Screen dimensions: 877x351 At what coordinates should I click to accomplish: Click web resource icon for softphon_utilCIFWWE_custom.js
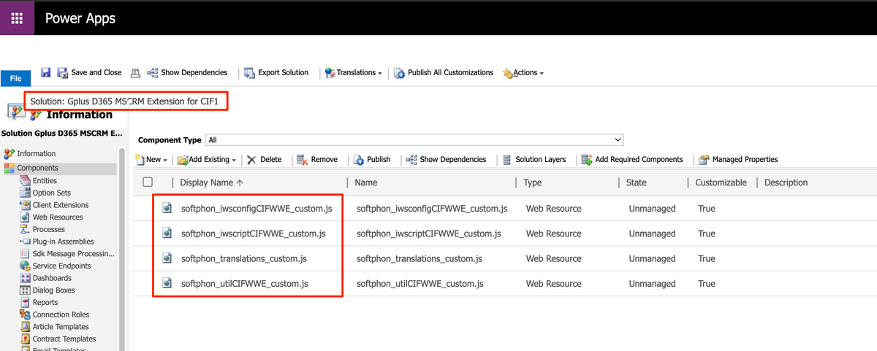(x=167, y=283)
